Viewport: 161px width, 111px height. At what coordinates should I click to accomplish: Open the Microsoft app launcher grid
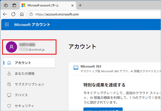(x=7, y=25)
